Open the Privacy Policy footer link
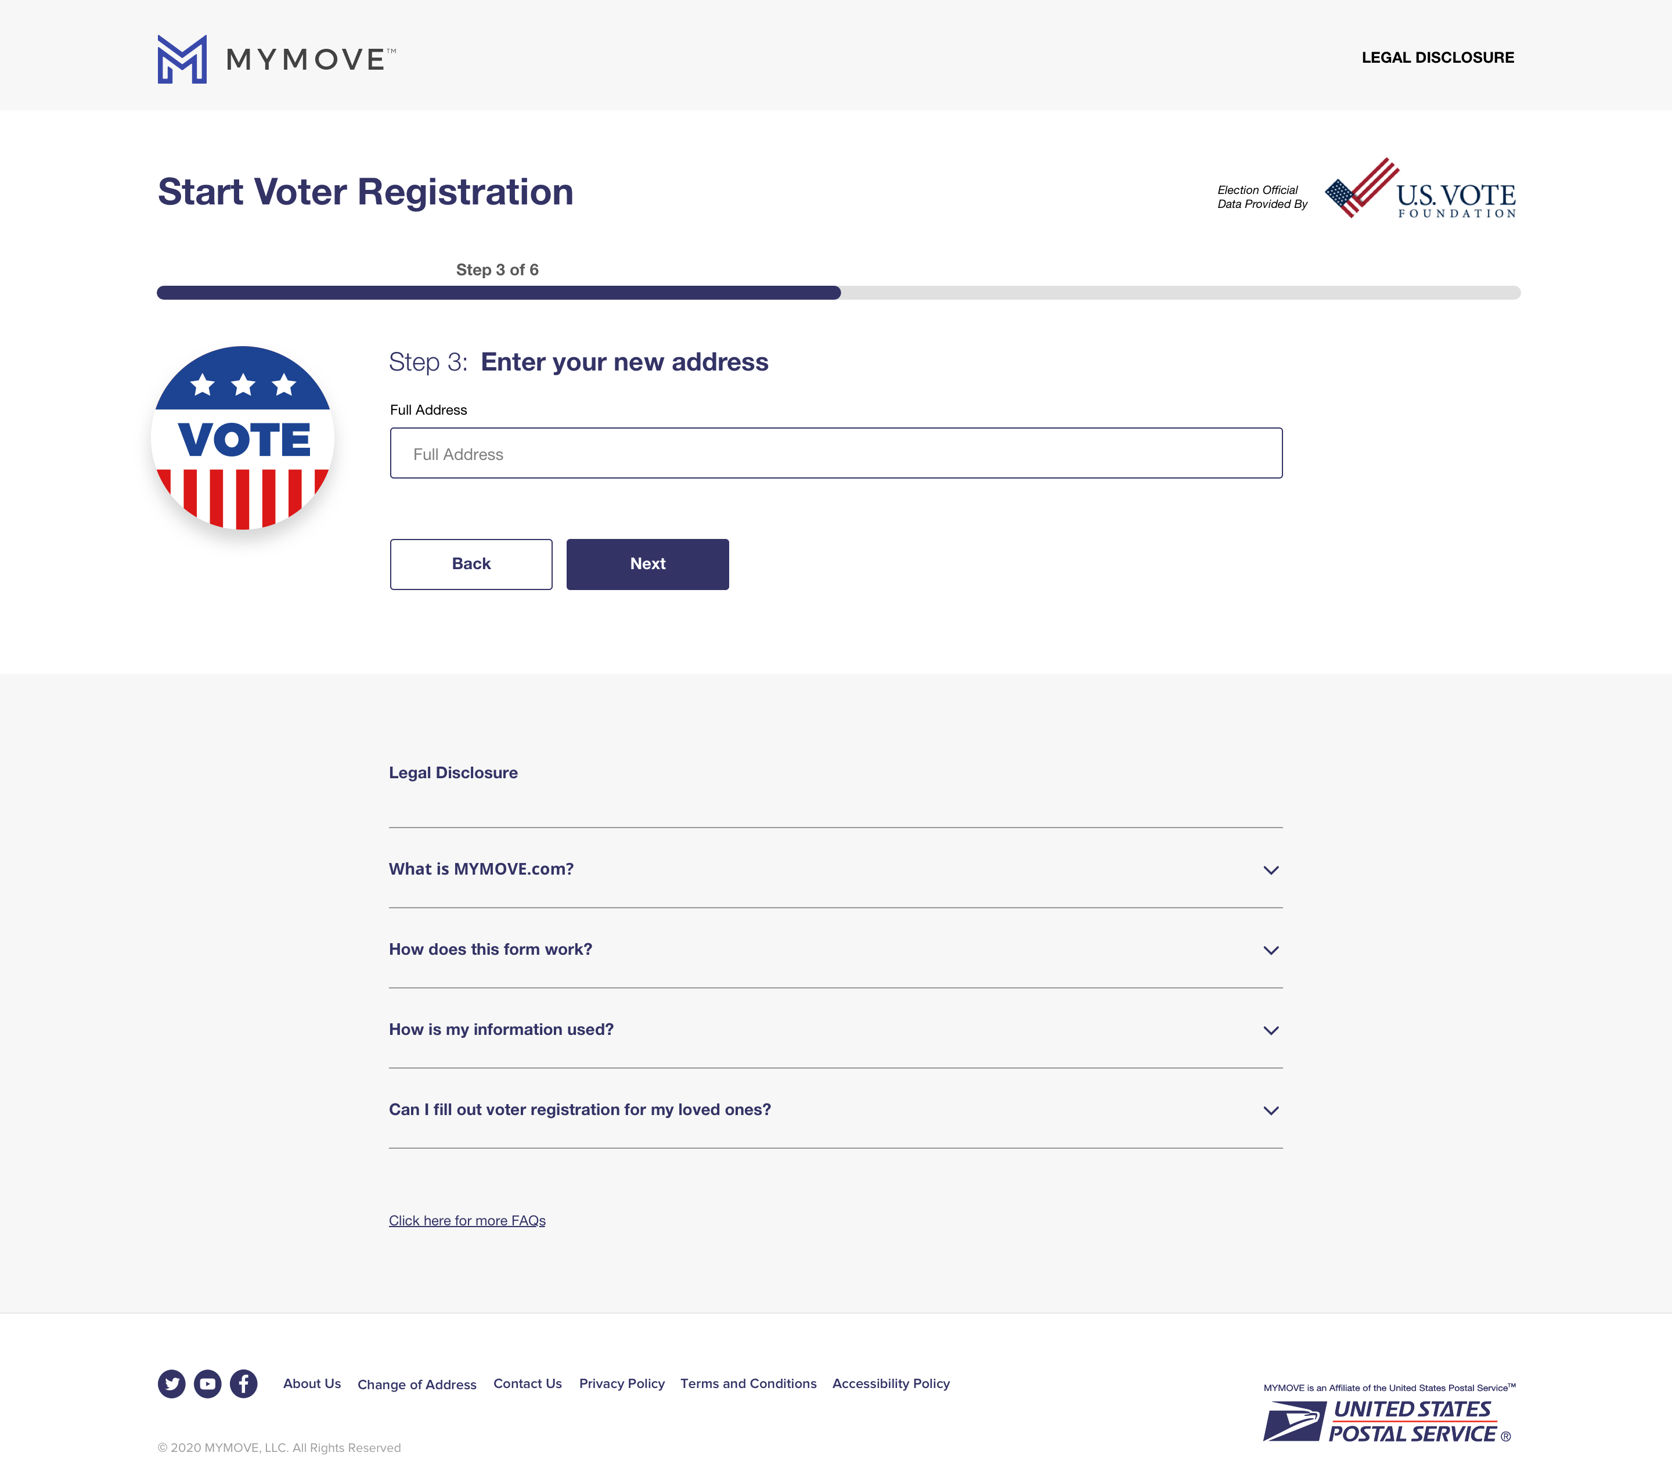 click(622, 1383)
